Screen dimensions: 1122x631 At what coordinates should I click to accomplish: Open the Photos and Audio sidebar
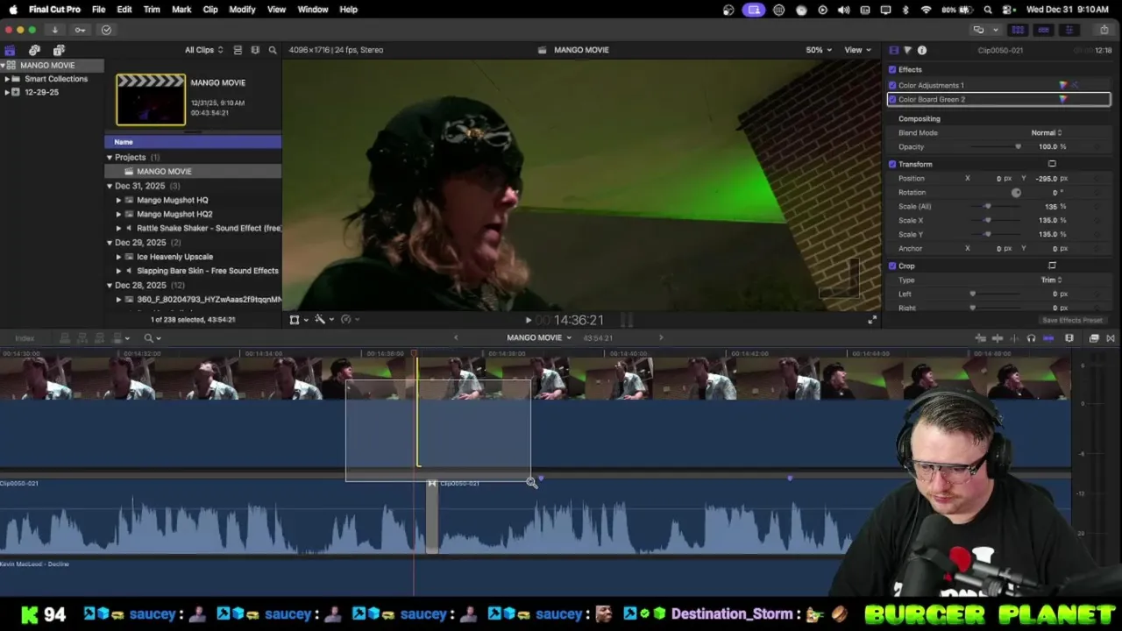pos(34,50)
